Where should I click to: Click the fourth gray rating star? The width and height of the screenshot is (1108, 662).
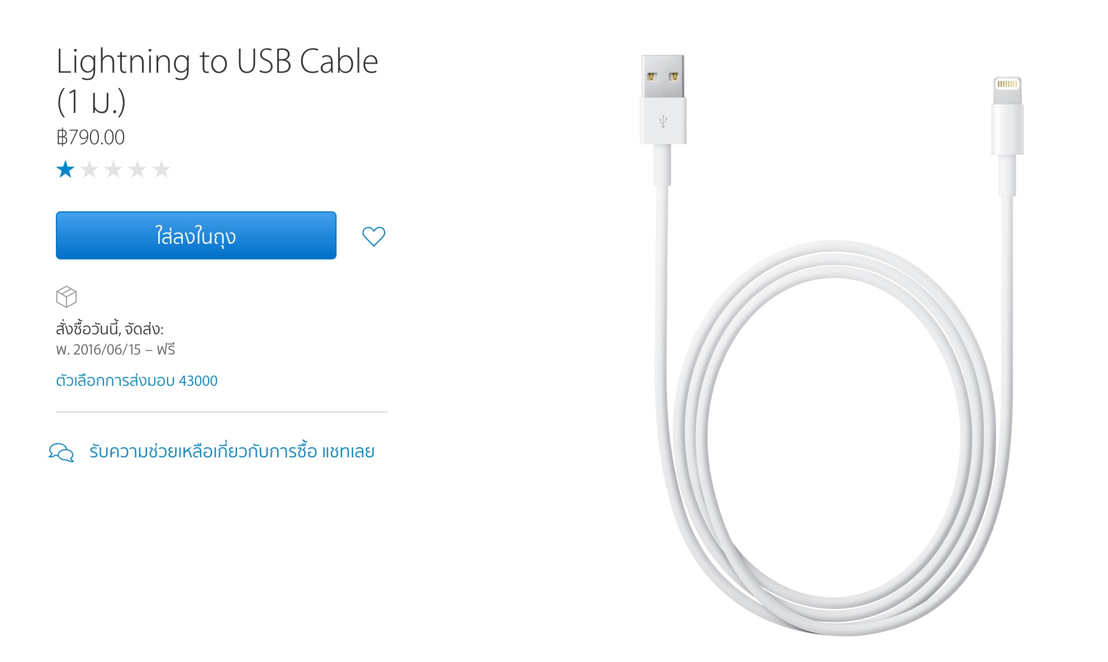tap(138, 169)
